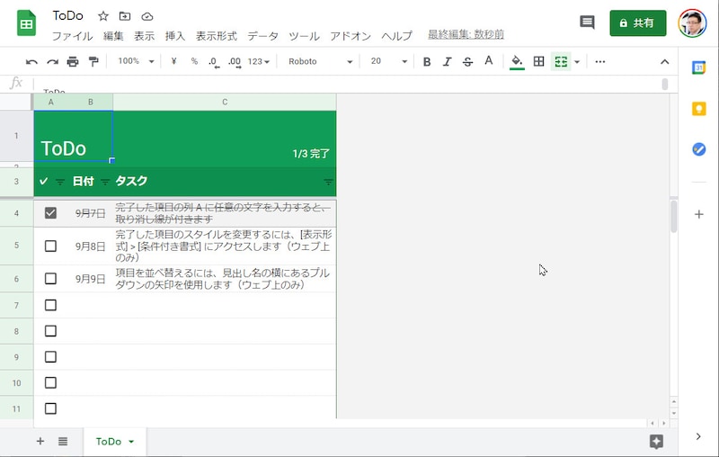This screenshot has width=719, height=457.
Task: Uncheck the completed checkbox in row 4
Action: click(50, 213)
